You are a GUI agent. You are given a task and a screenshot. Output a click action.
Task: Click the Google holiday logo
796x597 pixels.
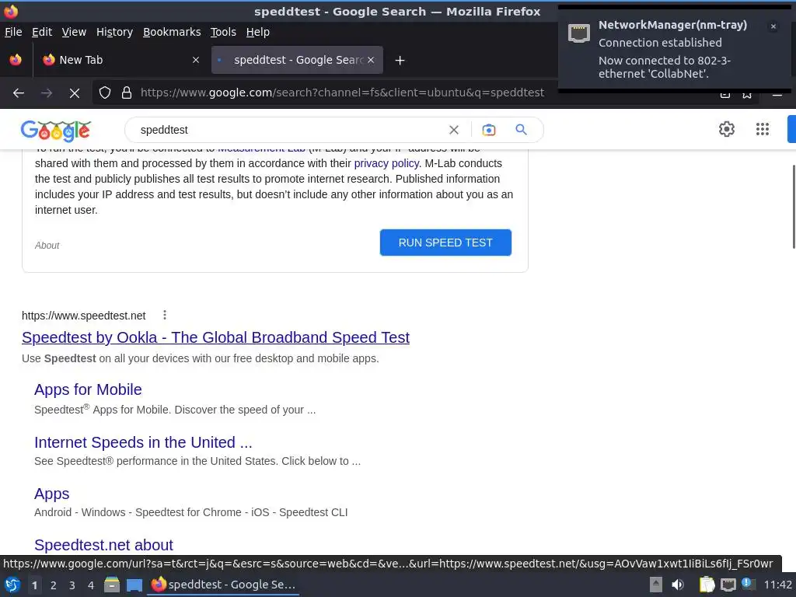[x=56, y=131]
